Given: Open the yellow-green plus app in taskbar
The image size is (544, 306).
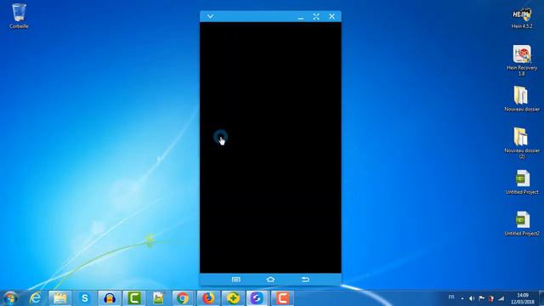Looking at the screenshot, I should 233,298.
